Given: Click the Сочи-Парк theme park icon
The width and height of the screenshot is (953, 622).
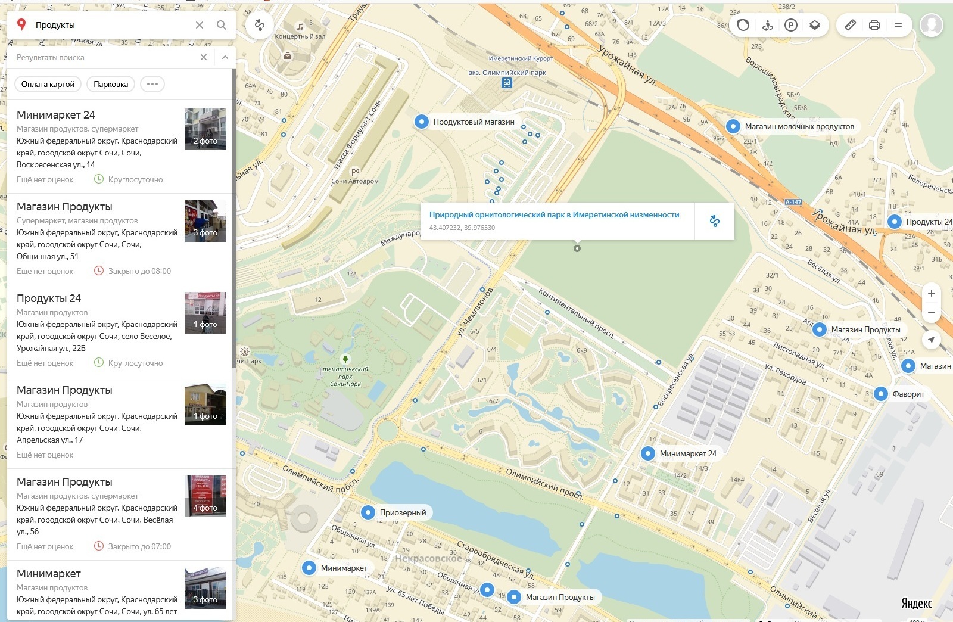Looking at the screenshot, I should coord(345,359).
